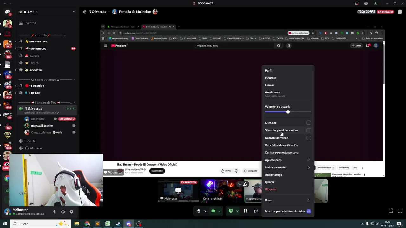The image size is (406, 228).
Task: Open soundboard button in call bar
Action: point(256,211)
